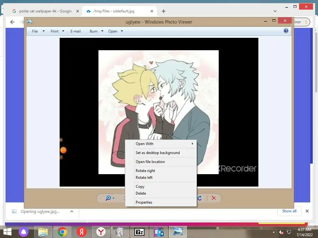The height and width of the screenshot is (238, 318).
Task: Click the Windows Photo Viewer title bar icon
Action: 30,22
